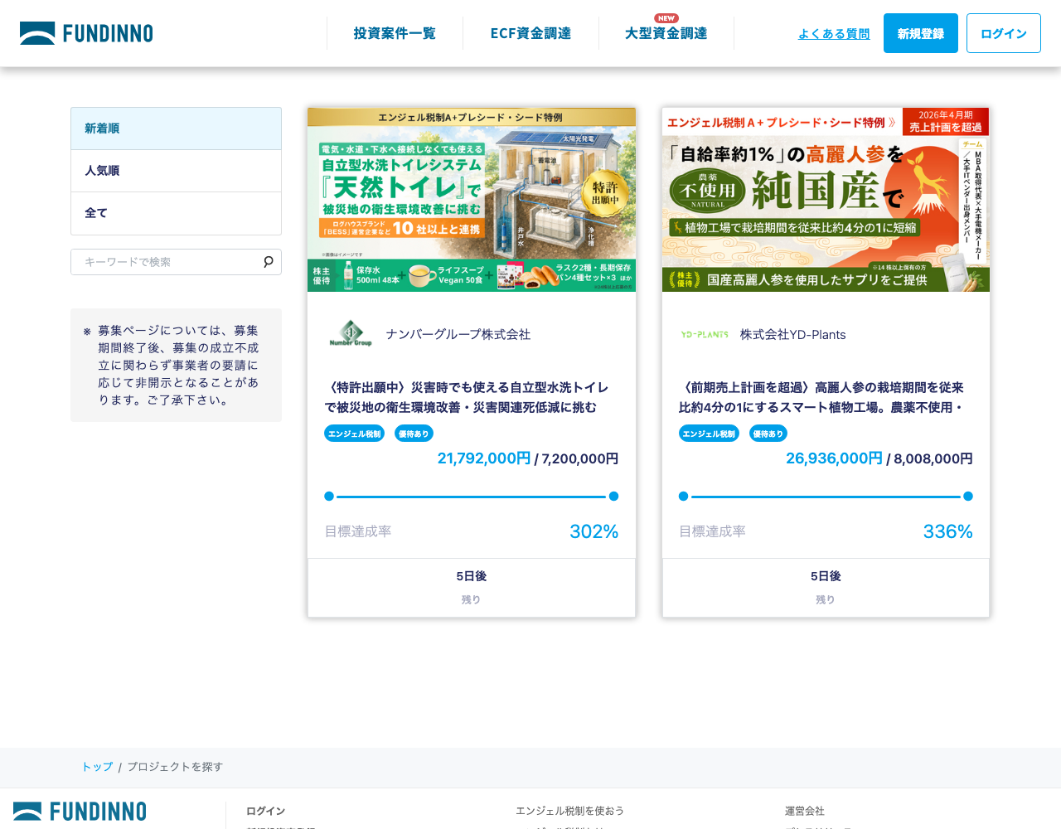The height and width of the screenshot is (829, 1061).
Task: Click the 302% achievement rate
Action: (593, 531)
